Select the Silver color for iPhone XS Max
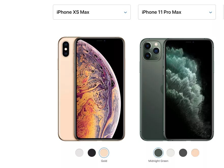Viewport: 224px width, 168px height. pos(79,153)
